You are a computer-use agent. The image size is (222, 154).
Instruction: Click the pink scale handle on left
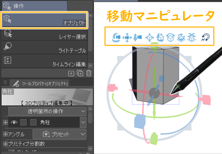click(x=112, y=88)
